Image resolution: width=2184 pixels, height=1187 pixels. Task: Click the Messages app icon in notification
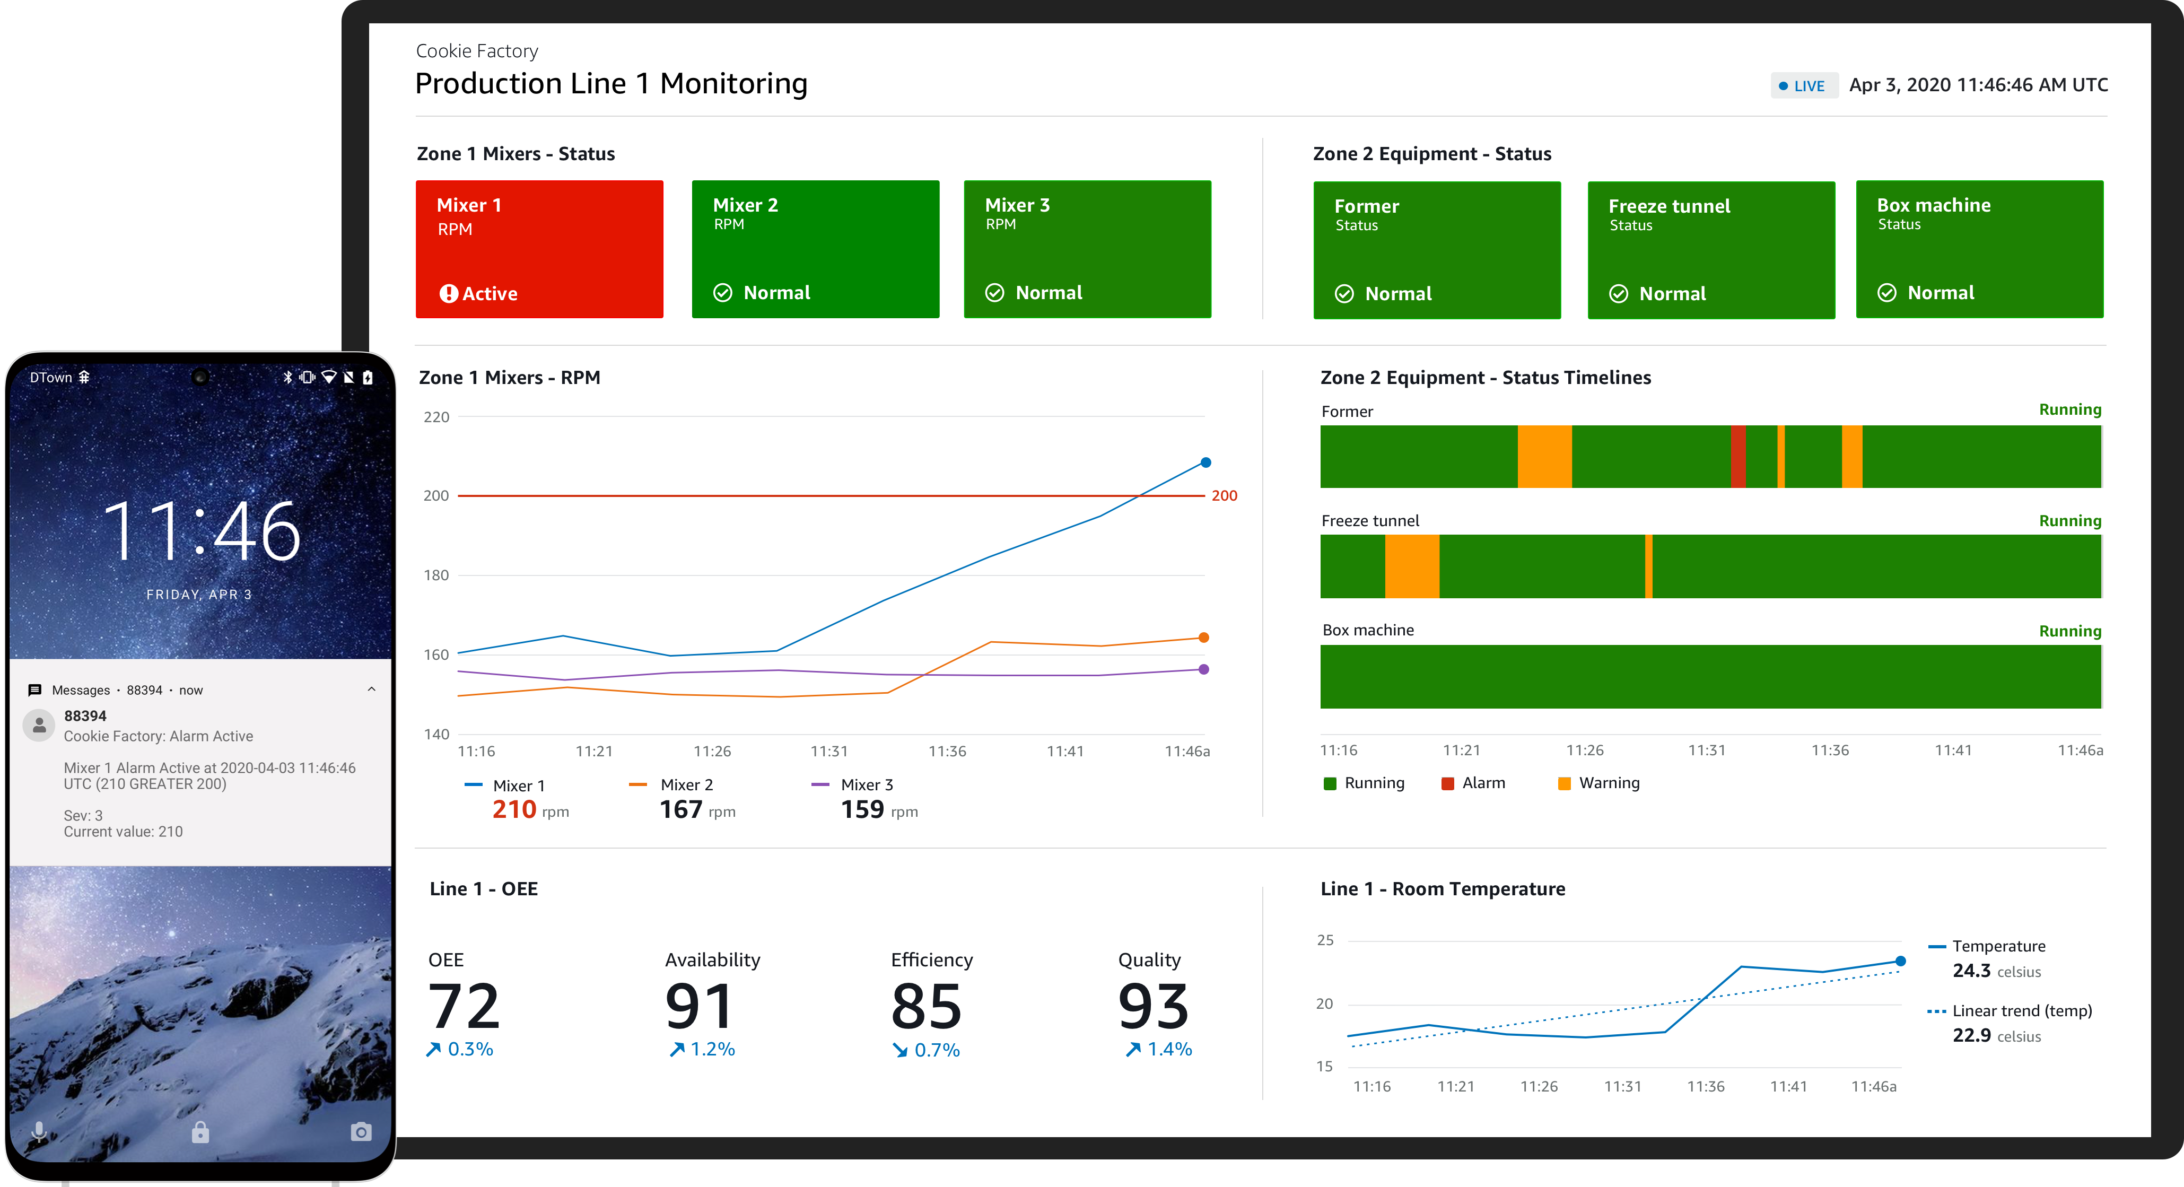point(35,690)
